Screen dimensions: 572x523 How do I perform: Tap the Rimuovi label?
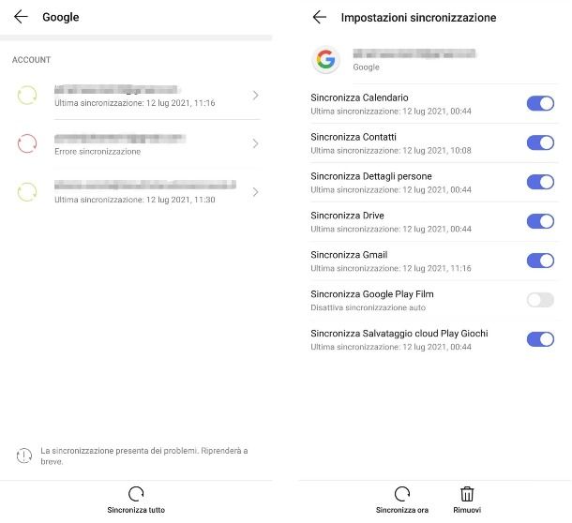pos(467,510)
